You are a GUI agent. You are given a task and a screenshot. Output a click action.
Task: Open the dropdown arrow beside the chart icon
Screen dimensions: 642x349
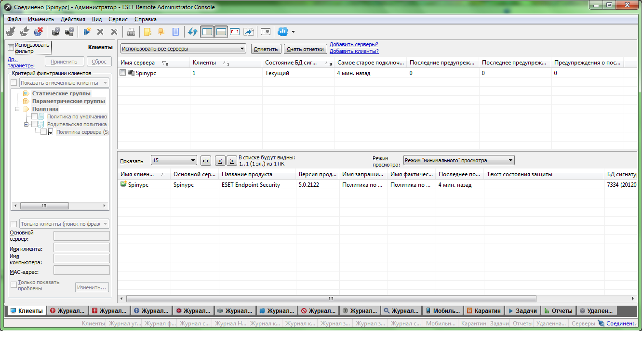coord(293,32)
